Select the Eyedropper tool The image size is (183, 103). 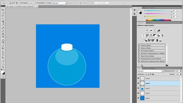pyautogui.click(x=3, y=25)
